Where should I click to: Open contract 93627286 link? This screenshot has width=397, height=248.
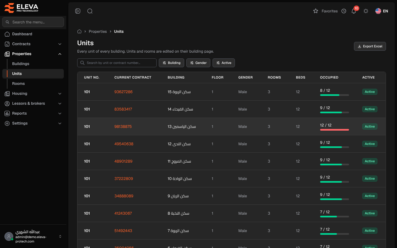pos(124,92)
